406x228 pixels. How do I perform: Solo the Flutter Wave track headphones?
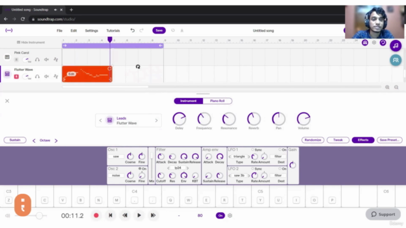click(37, 76)
